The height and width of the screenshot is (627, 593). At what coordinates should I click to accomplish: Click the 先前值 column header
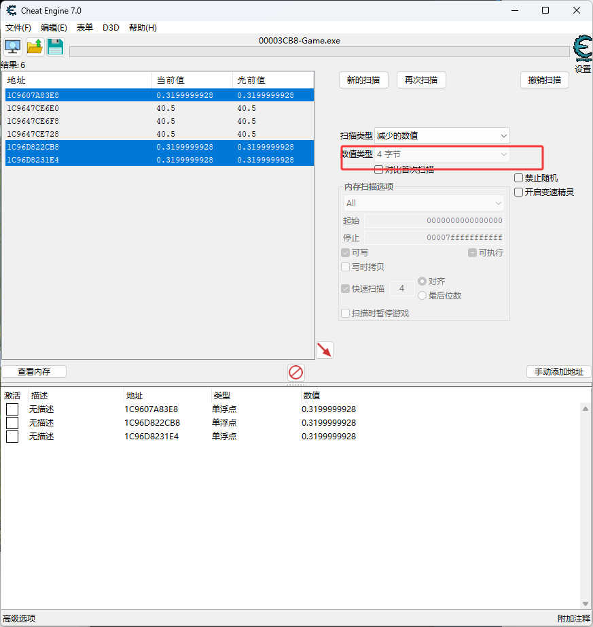pyautogui.click(x=274, y=80)
